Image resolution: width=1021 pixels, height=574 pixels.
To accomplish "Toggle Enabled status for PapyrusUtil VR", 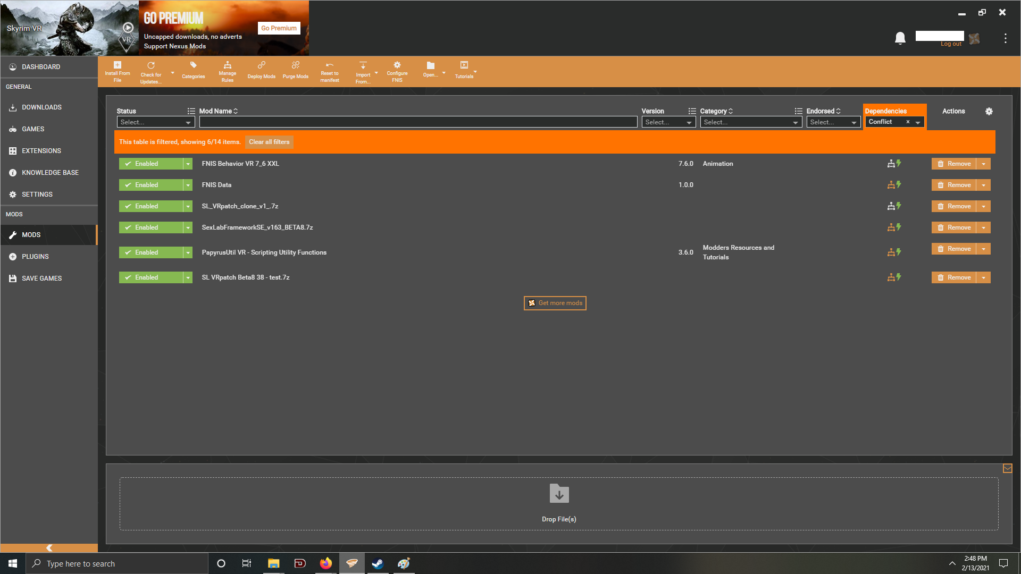I will [x=151, y=252].
